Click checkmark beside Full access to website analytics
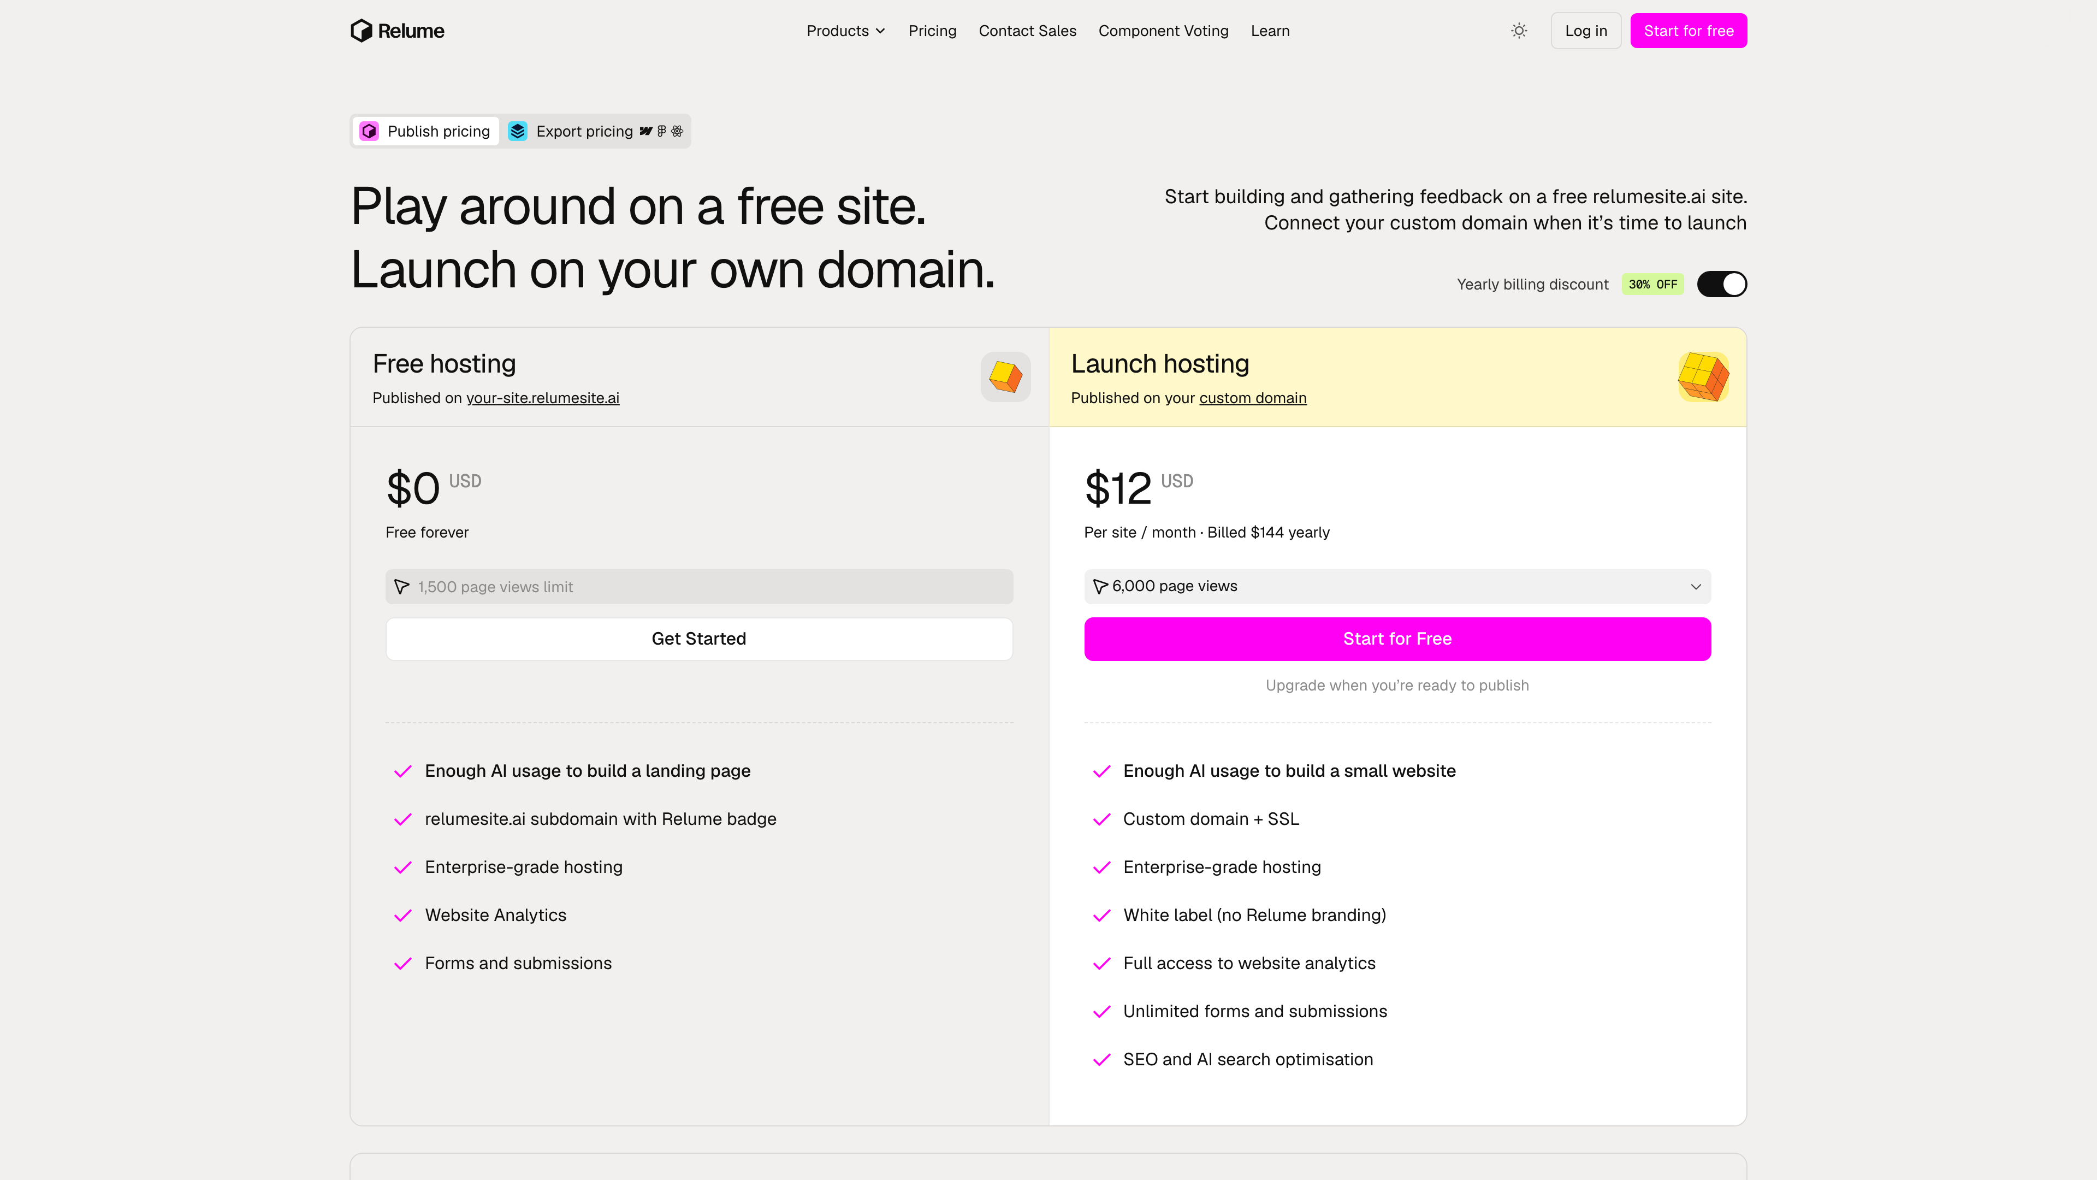2097x1180 pixels. [x=1101, y=963]
